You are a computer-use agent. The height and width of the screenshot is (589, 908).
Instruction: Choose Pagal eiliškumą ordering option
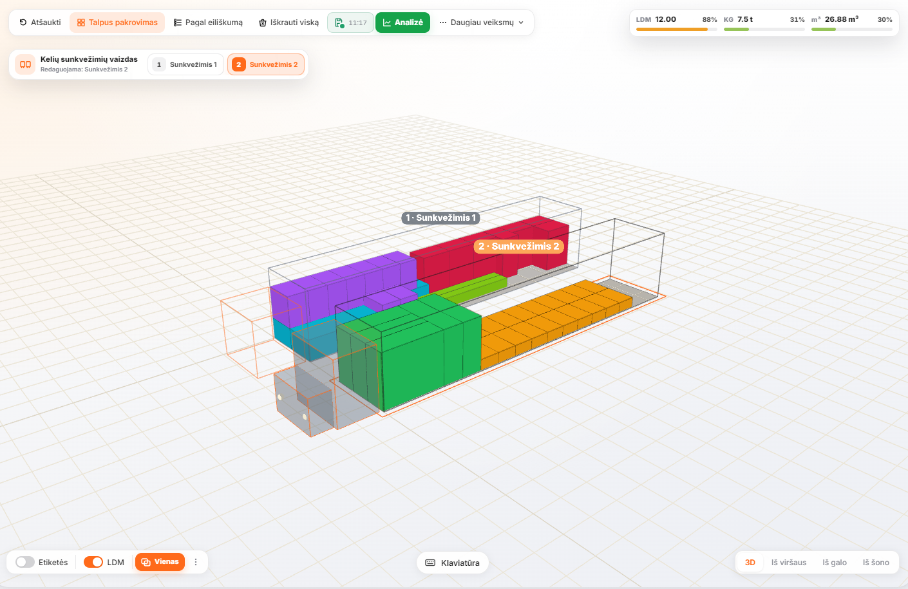tap(208, 23)
